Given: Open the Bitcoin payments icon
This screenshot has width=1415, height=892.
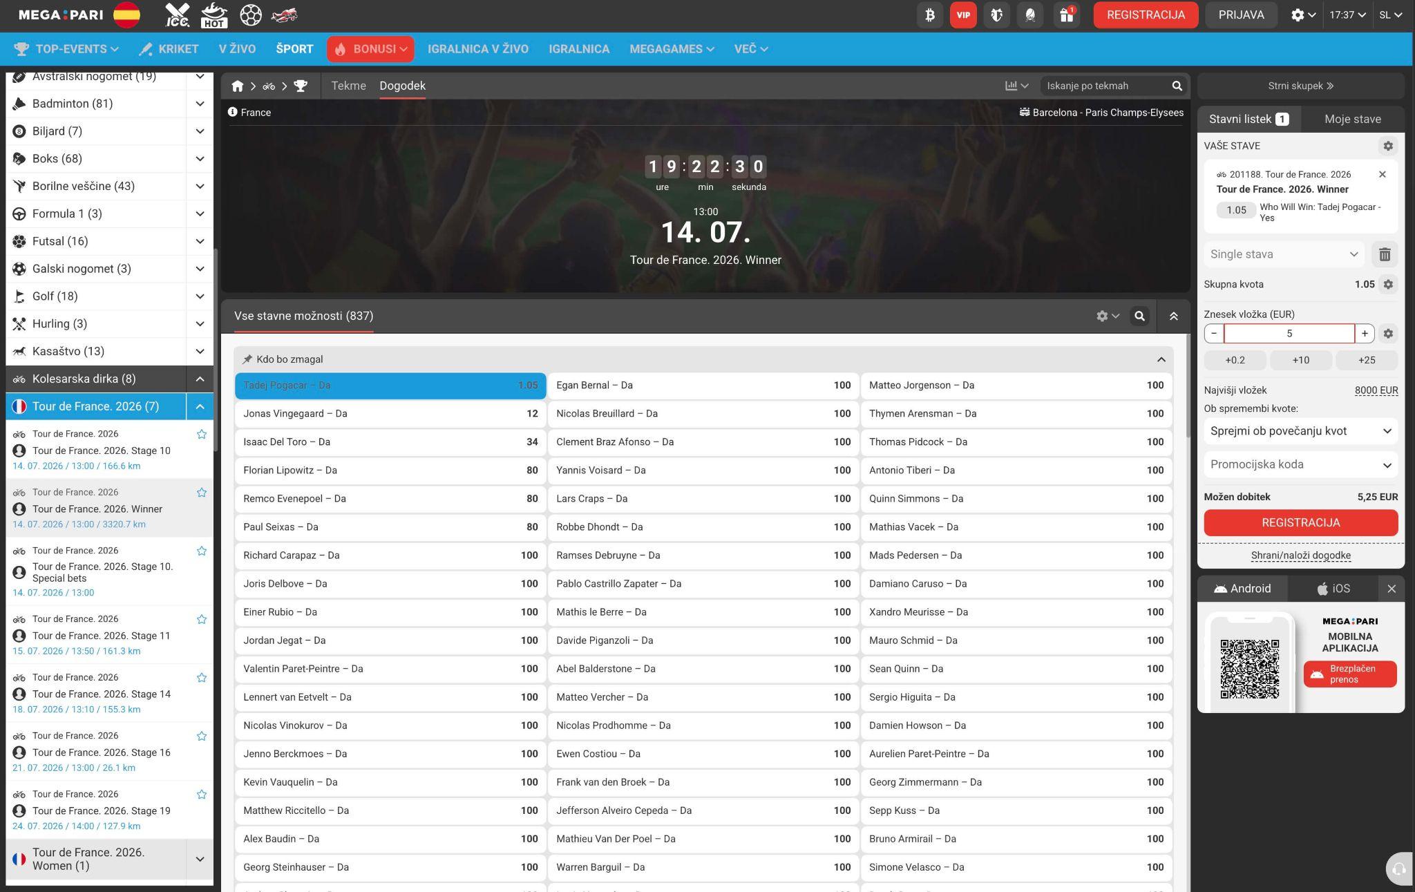Looking at the screenshot, I should pyautogui.click(x=929, y=15).
